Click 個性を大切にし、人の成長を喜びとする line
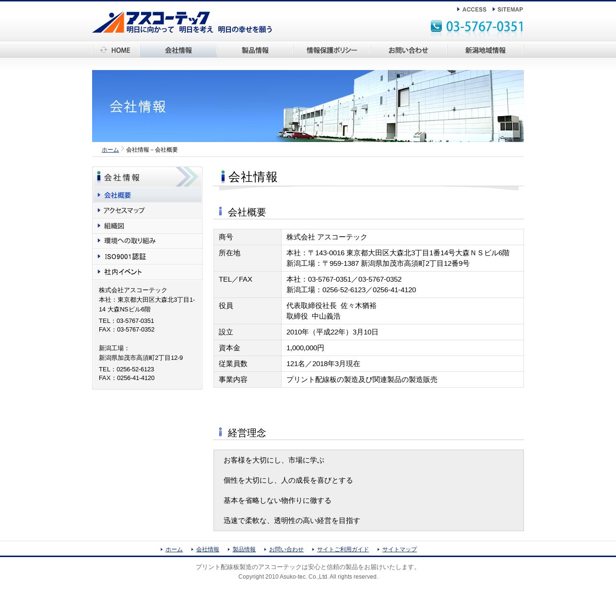The width and height of the screenshot is (616, 594). coord(288,480)
